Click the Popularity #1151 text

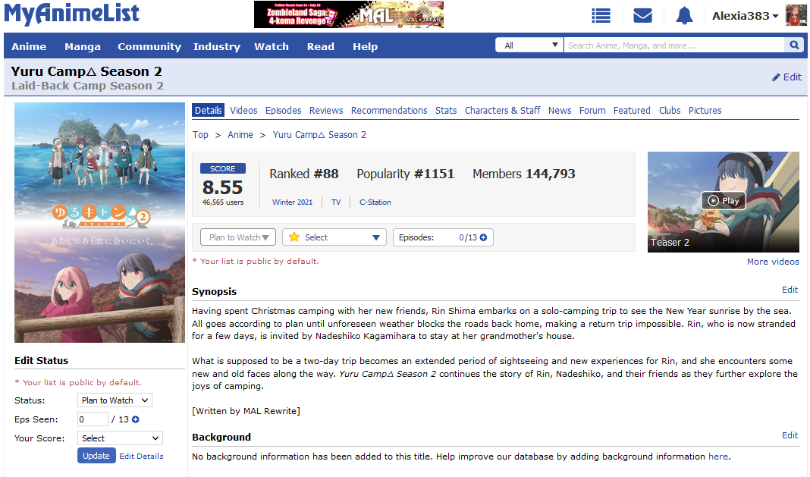406,174
